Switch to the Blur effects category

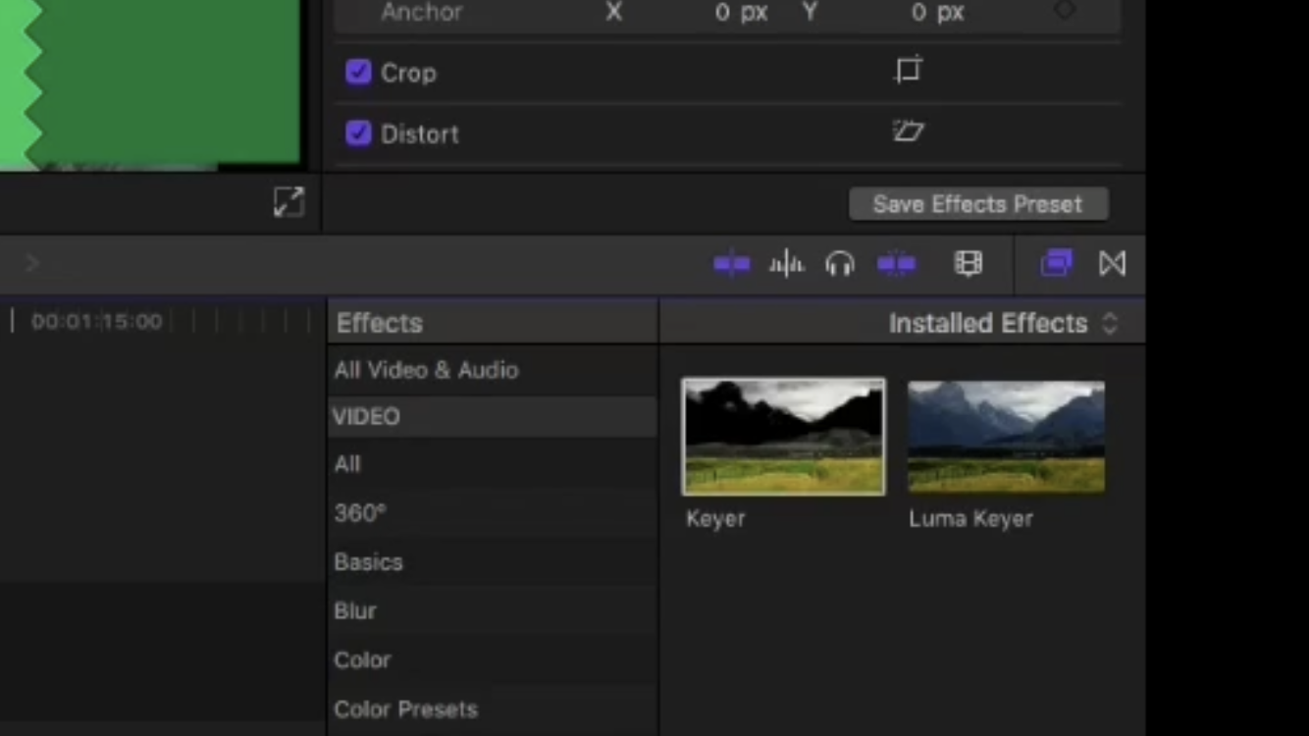tap(355, 610)
